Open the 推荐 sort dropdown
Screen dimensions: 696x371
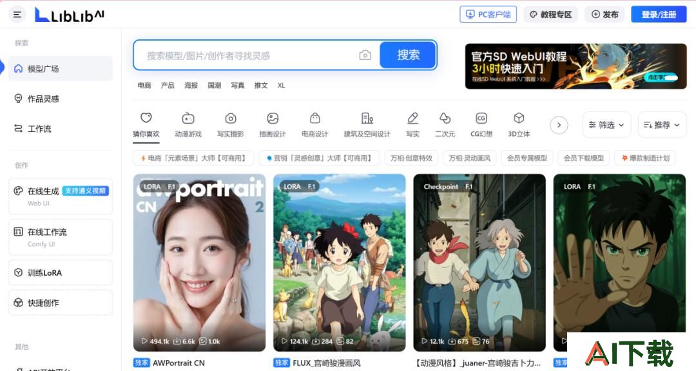[662, 125]
